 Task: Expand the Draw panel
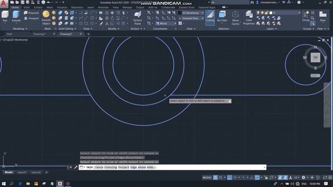pos(88,29)
